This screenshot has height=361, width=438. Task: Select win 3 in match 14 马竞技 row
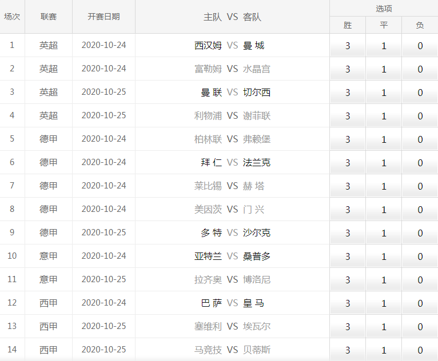coord(348,350)
